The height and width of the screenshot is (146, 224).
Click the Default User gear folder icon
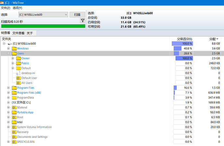click(19, 78)
